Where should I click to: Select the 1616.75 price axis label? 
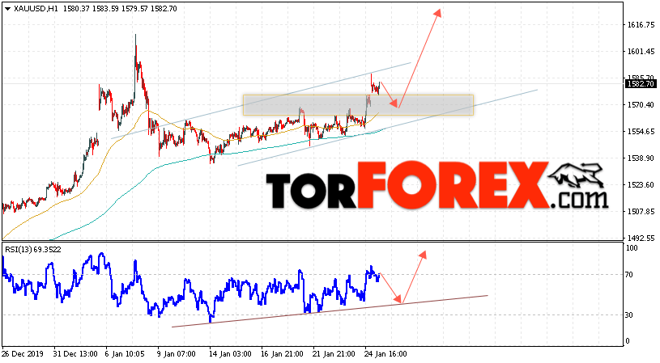tap(641, 25)
